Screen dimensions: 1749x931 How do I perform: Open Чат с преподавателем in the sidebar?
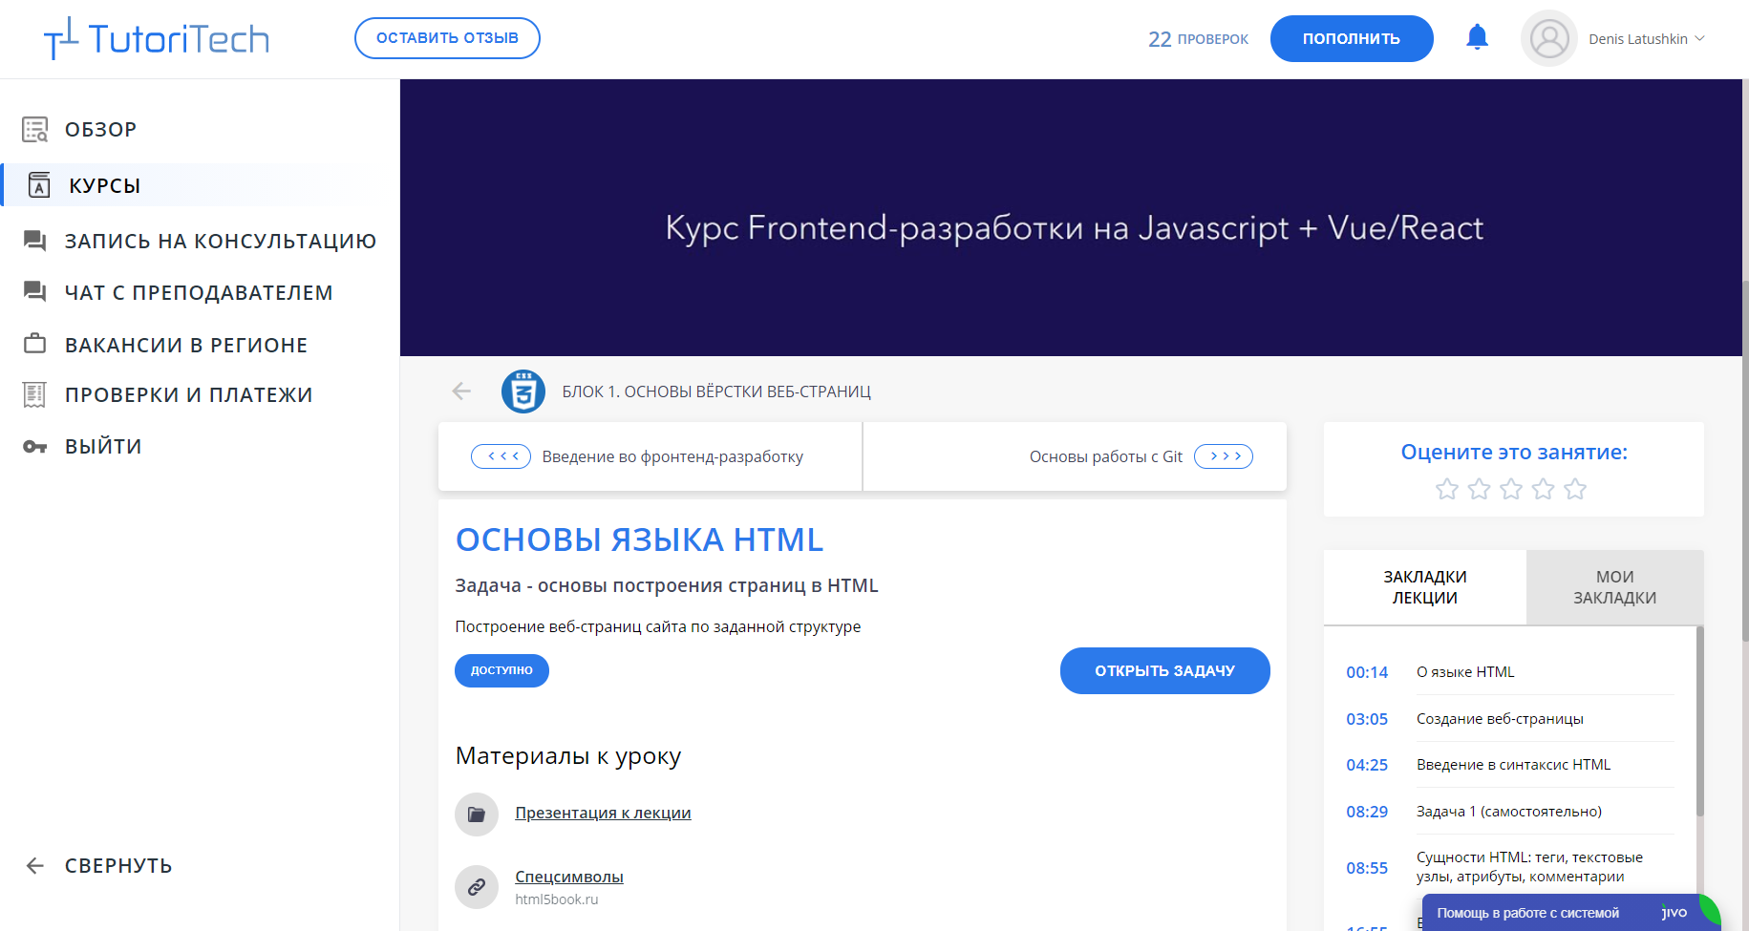[199, 293]
